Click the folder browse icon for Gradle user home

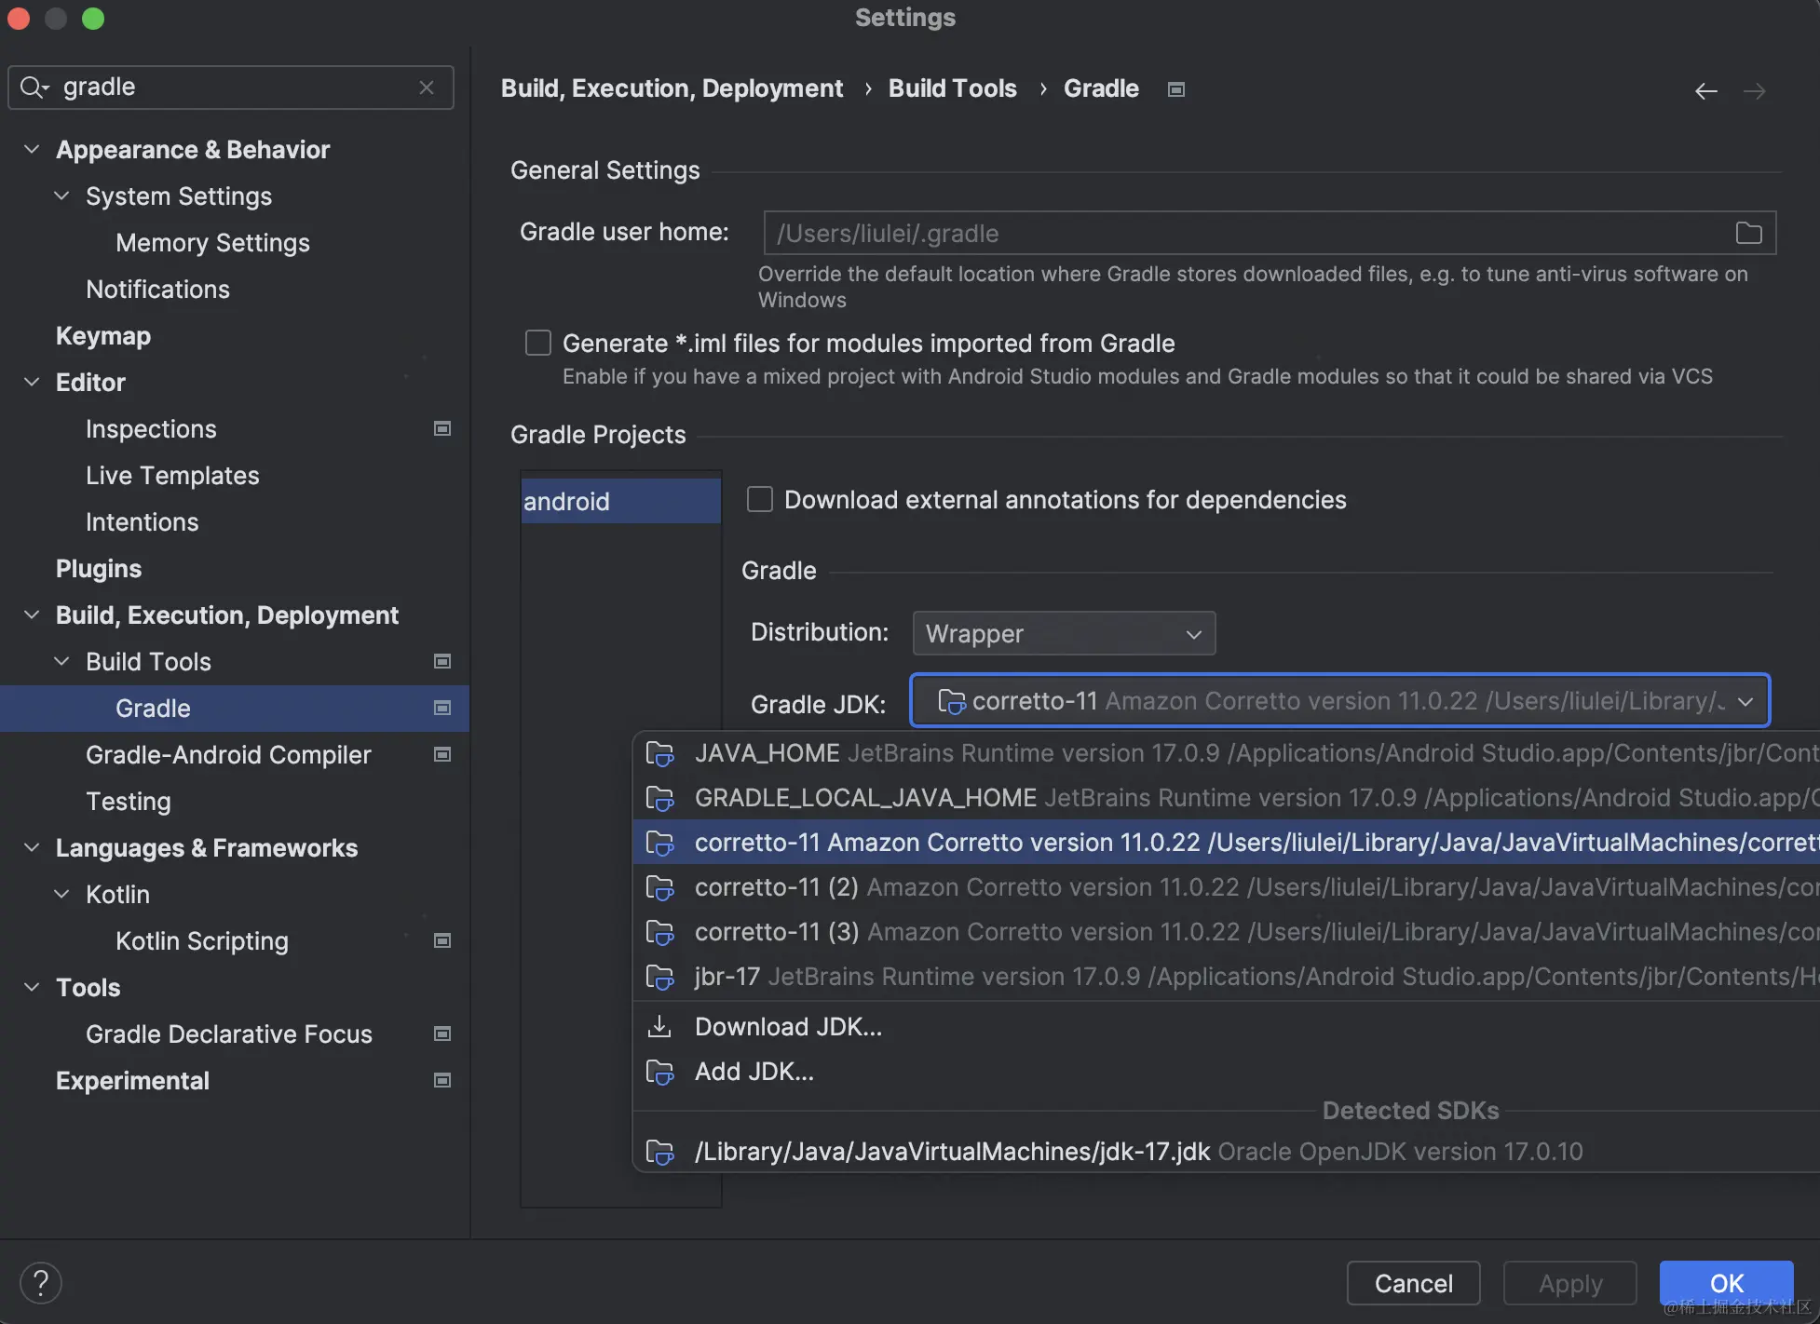1748,233
